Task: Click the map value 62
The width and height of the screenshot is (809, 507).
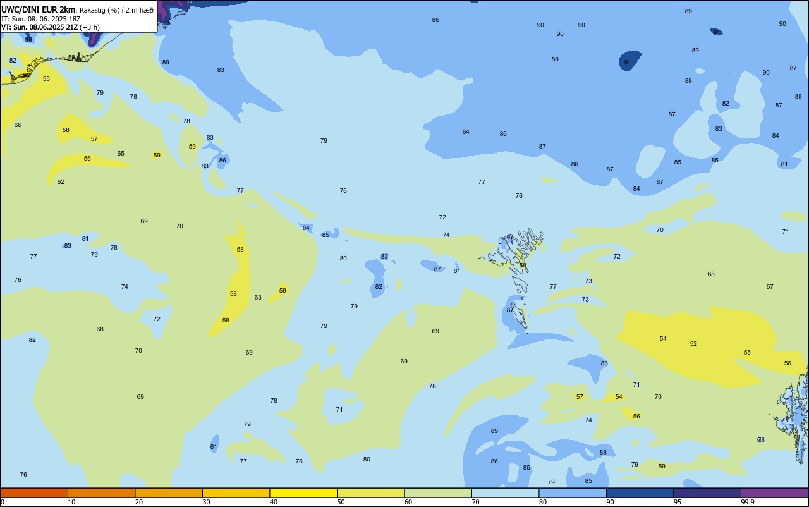Action: 61,181
